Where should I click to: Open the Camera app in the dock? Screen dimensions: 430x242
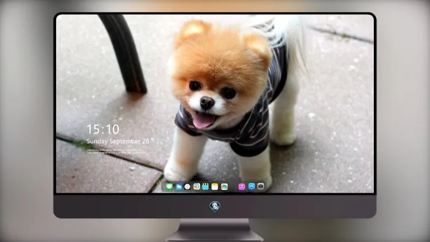[261, 186]
